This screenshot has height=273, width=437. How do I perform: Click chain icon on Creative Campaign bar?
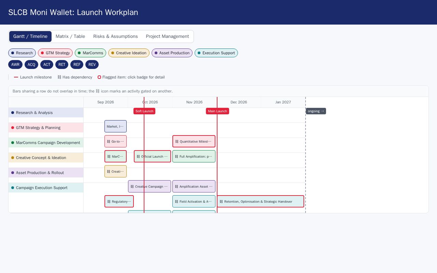(x=132, y=187)
